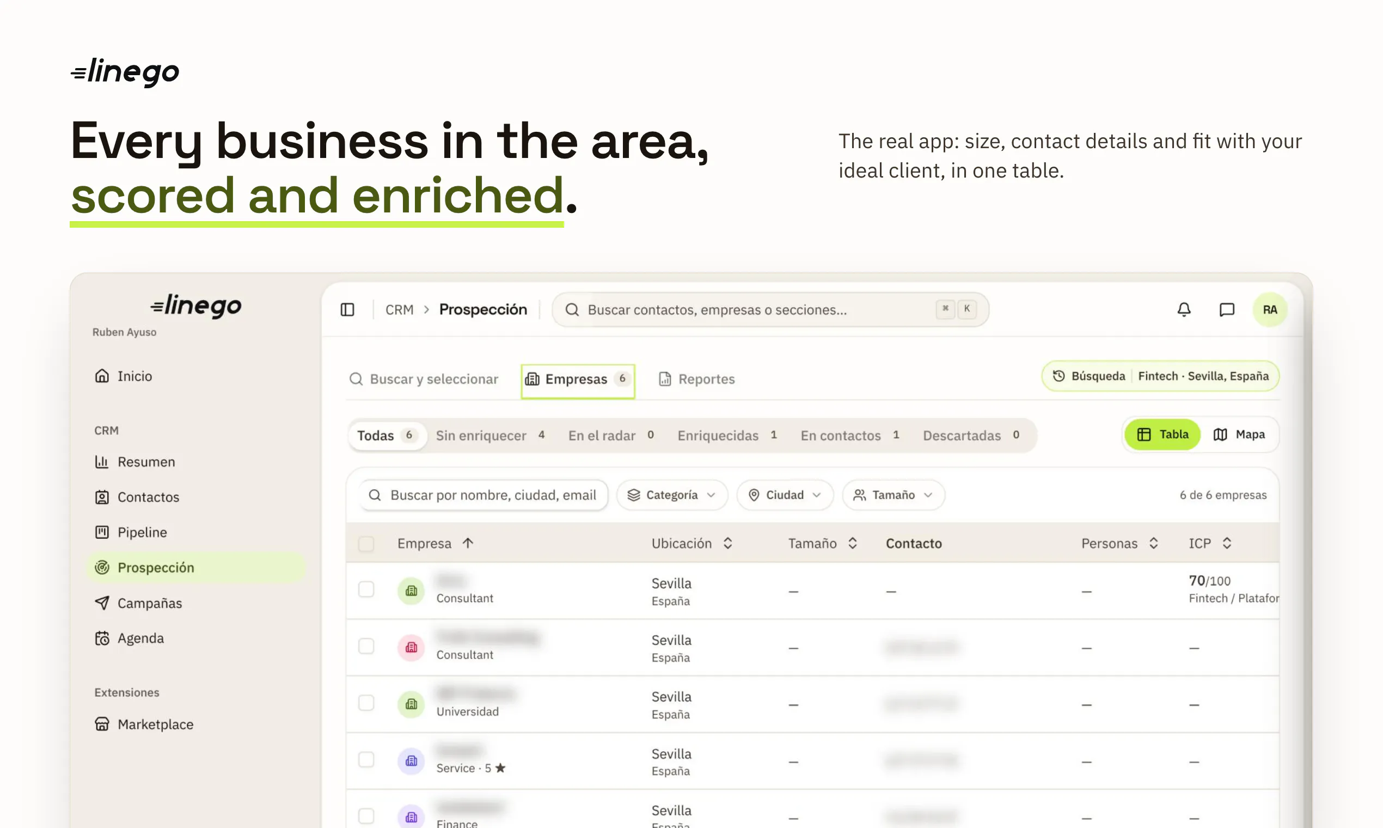Image resolution: width=1383 pixels, height=828 pixels.
Task: Open the notifications bell
Action: pyautogui.click(x=1184, y=309)
